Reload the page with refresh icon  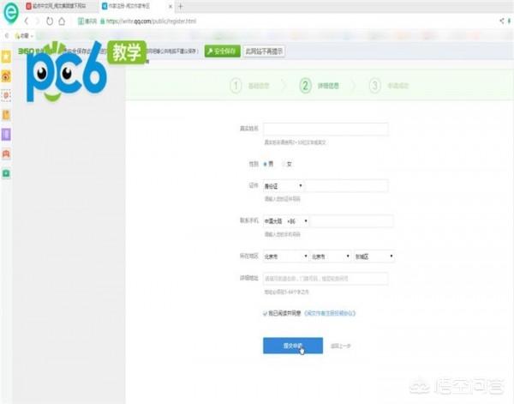point(51,21)
